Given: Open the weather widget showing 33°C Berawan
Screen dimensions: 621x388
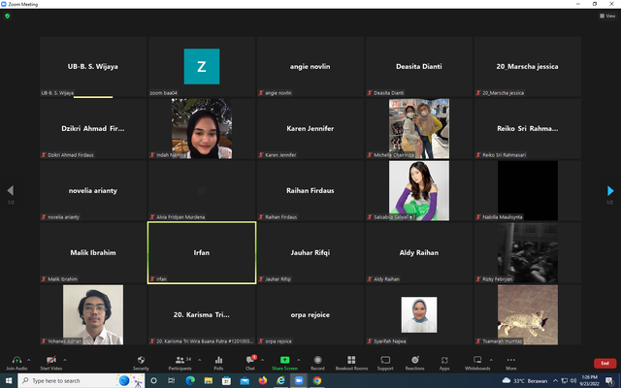Looking at the screenshot, I should tap(524, 381).
